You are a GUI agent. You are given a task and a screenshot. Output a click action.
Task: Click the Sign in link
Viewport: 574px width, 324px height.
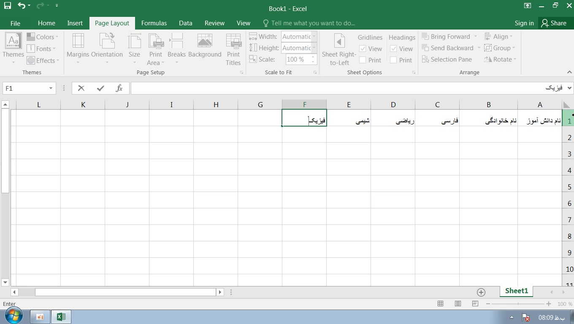[524, 23]
